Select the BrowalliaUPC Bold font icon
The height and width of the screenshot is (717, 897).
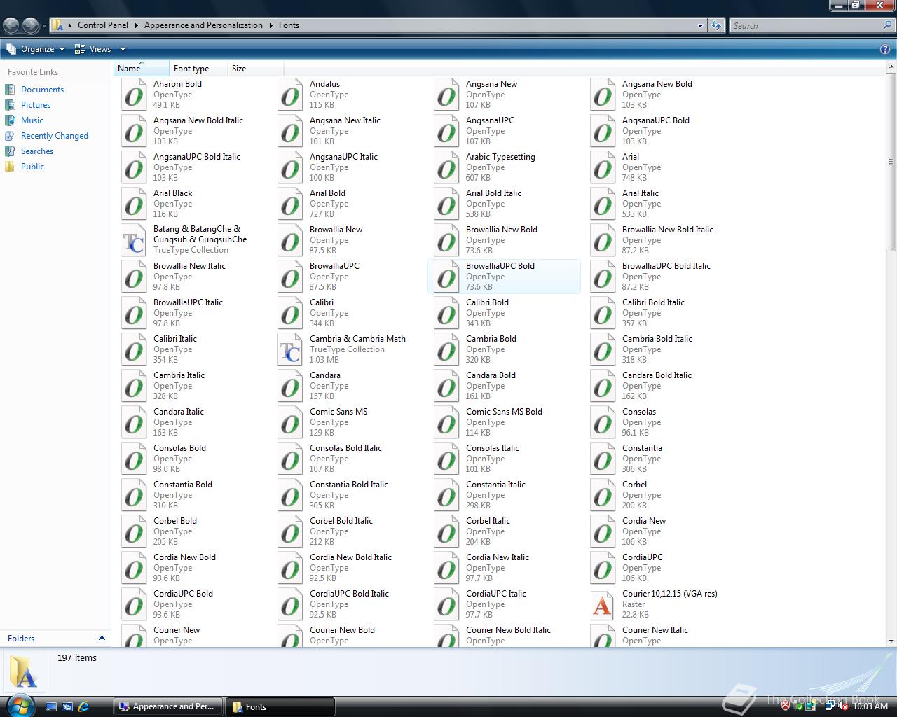[446, 277]
